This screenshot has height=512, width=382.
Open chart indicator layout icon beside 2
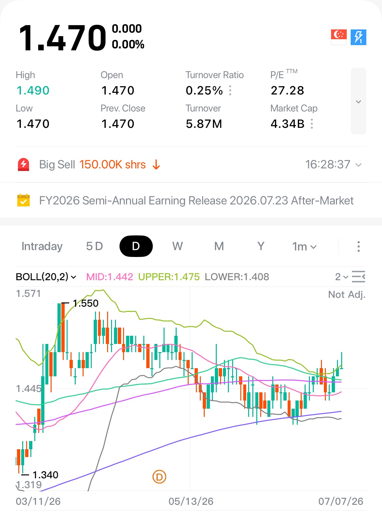pyautogui.click(x=358, y=277)
